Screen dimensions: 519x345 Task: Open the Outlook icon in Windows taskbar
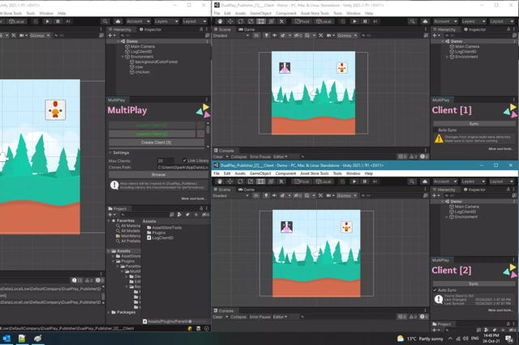click(6, 339)
